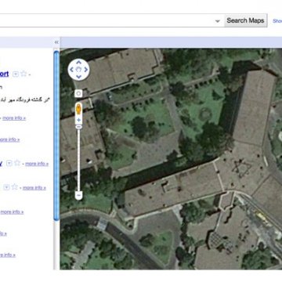This screenshot has width=282, height=282.
Task: Select the orange Street View pegman
Action: click(x=78, y=109)
